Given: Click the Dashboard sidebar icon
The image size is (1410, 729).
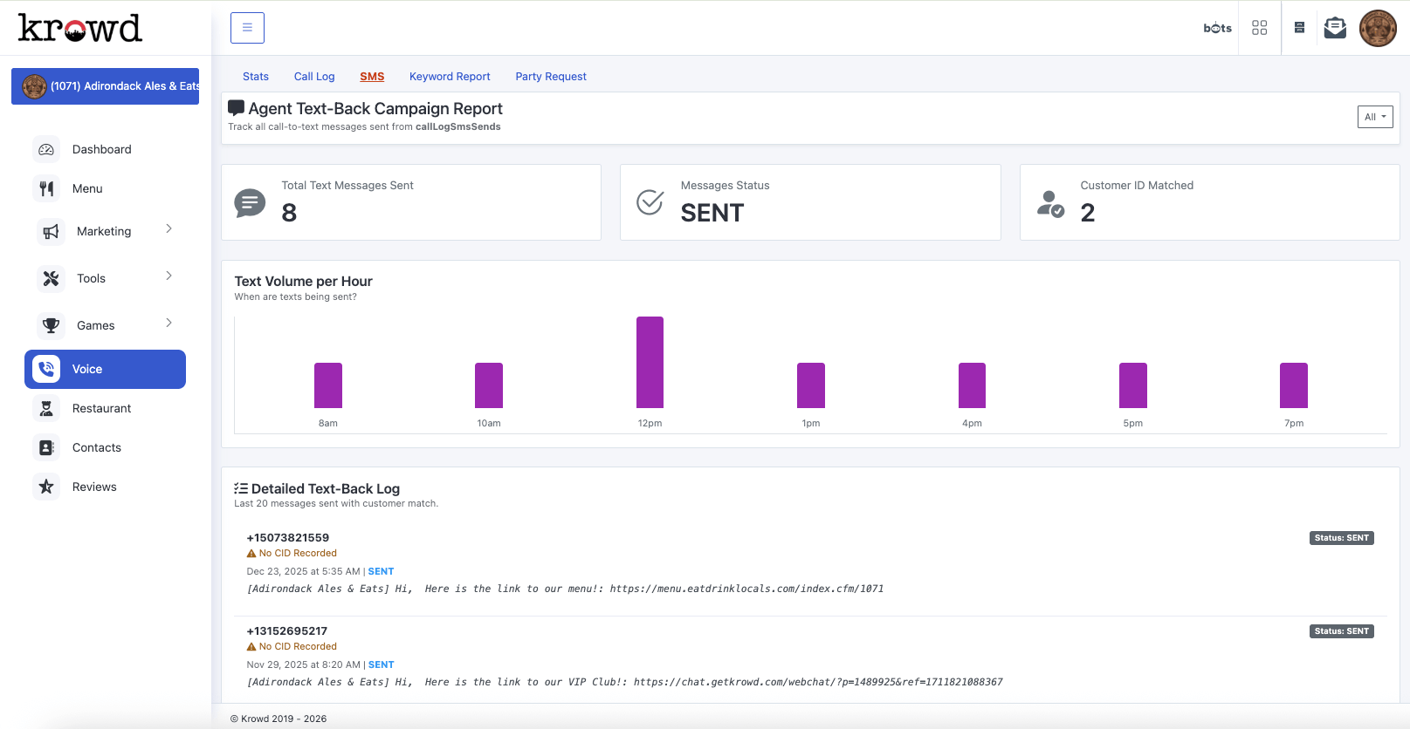Looking at the screenshot, I should click(x=46, y=149).
